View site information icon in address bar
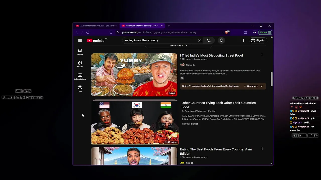The width and height of the screenshot is (321, 180). pos(118,32)
